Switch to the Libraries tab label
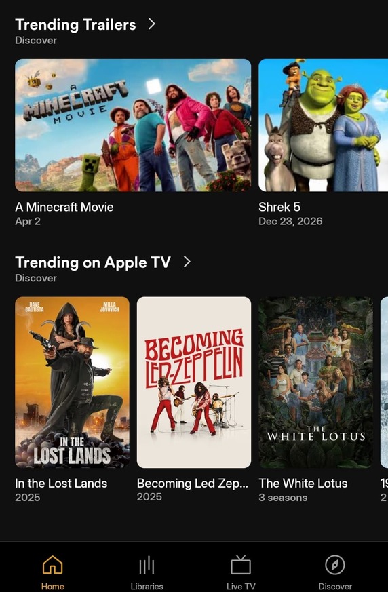 click(147, 587)
